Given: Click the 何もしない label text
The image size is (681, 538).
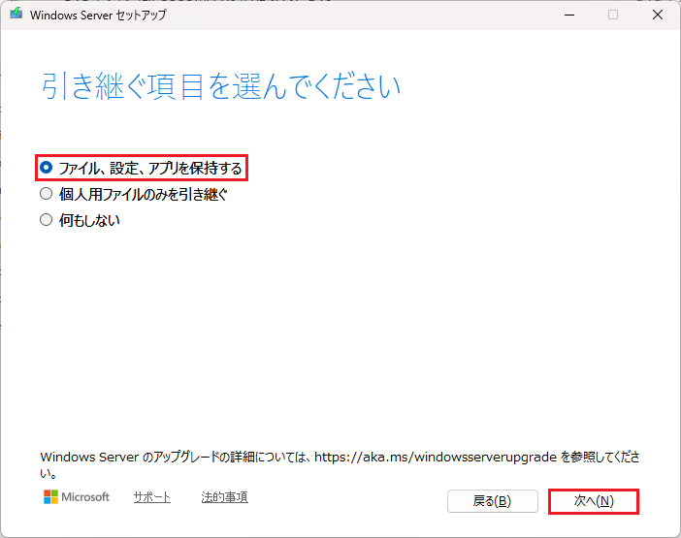Looking at the screenshot, I should pos(89,220).
